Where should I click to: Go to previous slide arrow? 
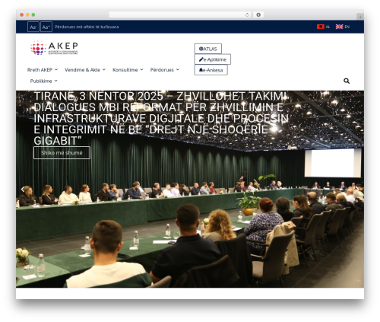point(23,189)
